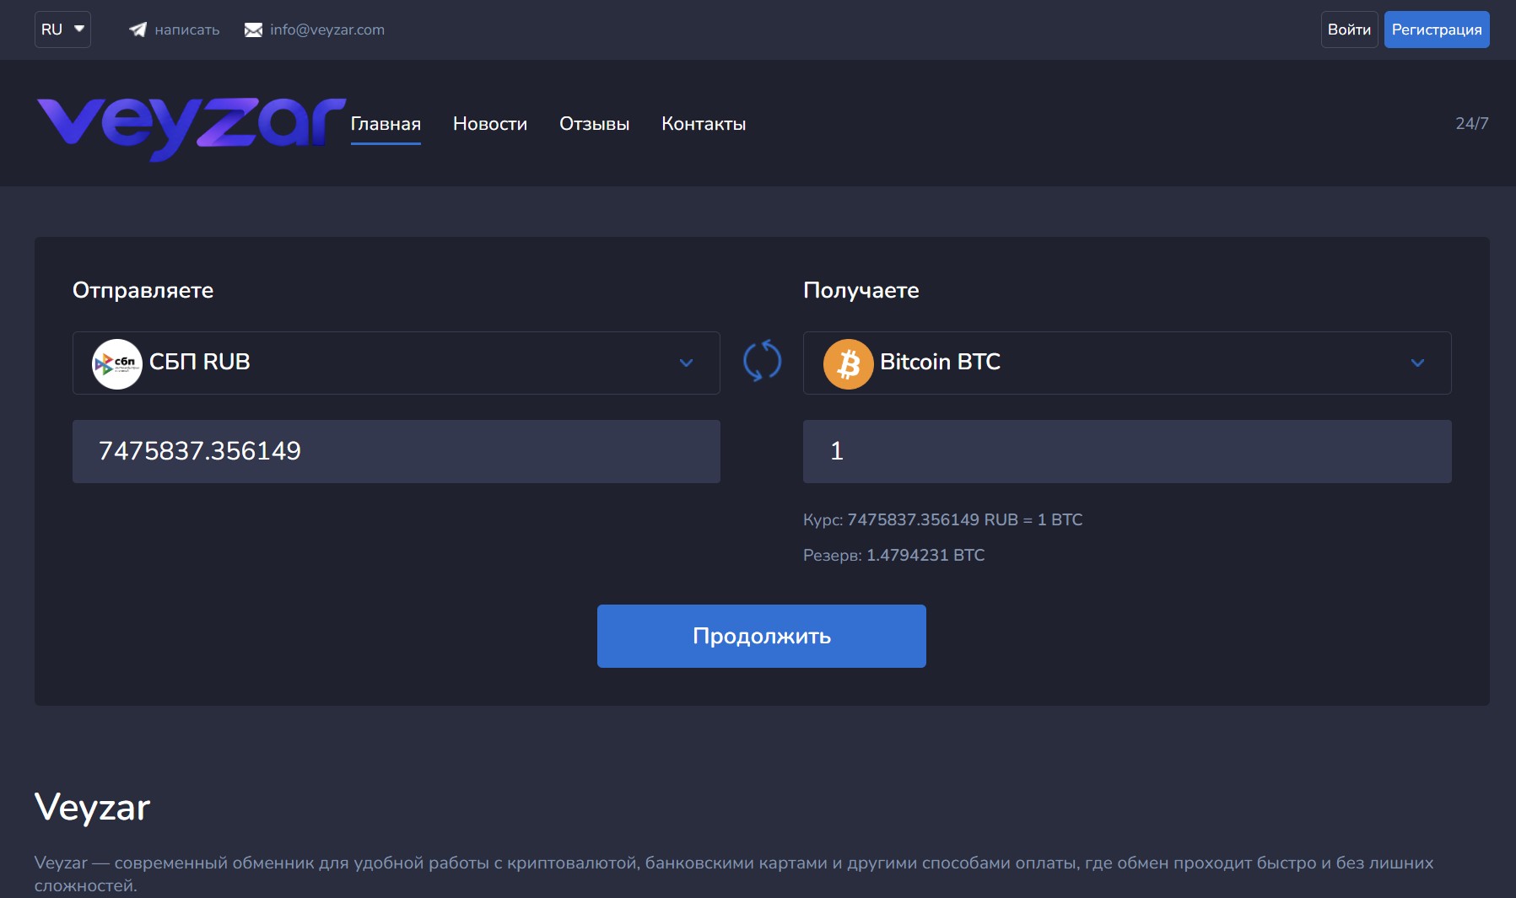
Task: Click the Telegram paper plane icon
Action: 138,30
